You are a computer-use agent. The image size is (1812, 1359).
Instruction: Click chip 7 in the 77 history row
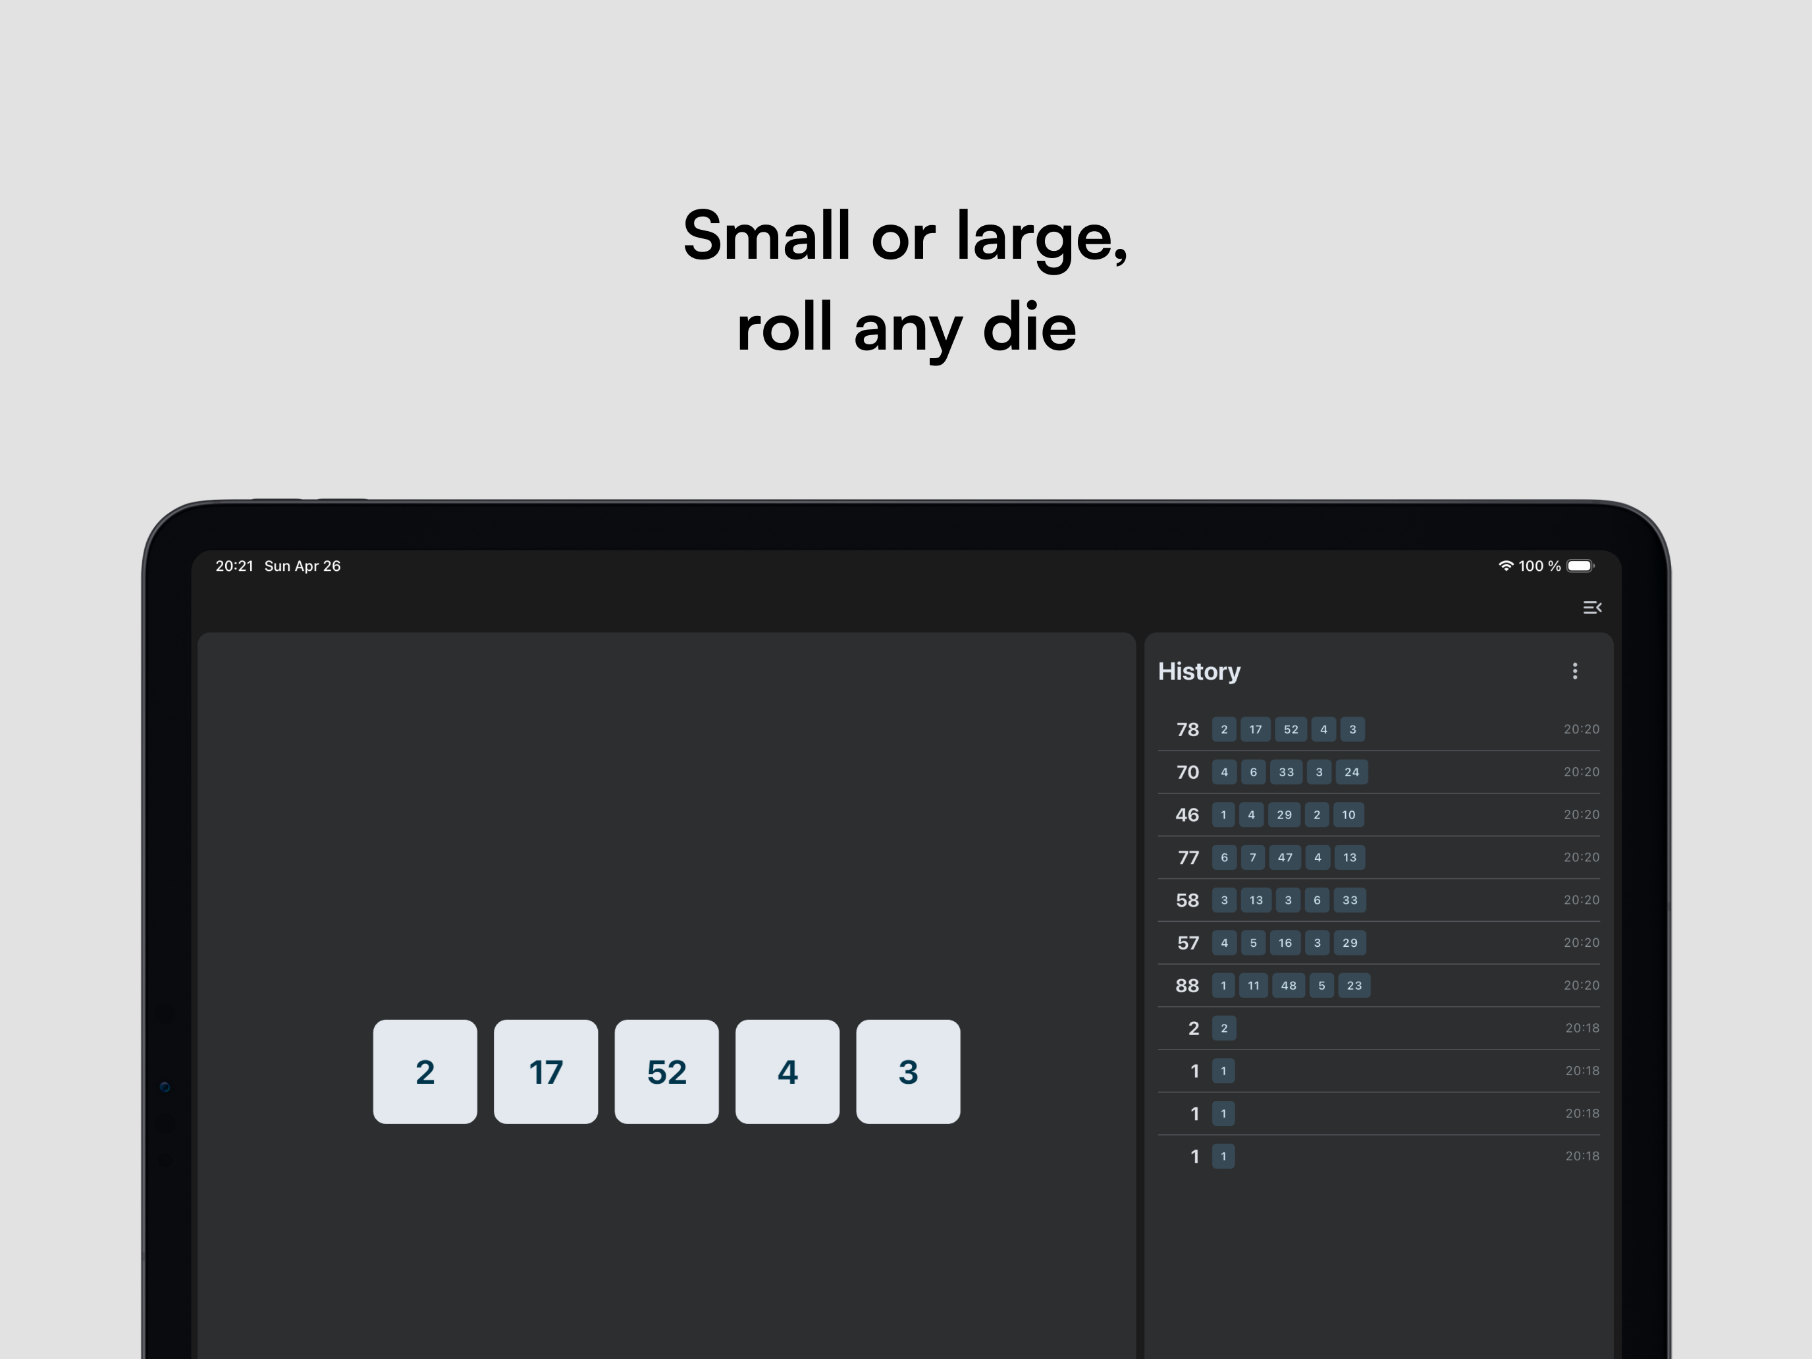1252,857
